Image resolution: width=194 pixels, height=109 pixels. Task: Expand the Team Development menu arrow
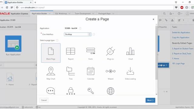coord(93,14)
